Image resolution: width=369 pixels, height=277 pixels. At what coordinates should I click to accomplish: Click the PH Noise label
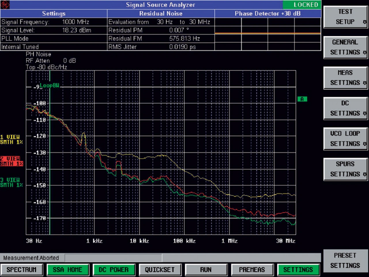click(x=38, y=54)
